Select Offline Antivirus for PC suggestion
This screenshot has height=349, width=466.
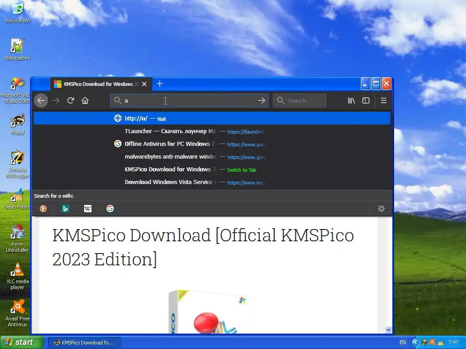[212, 144]
